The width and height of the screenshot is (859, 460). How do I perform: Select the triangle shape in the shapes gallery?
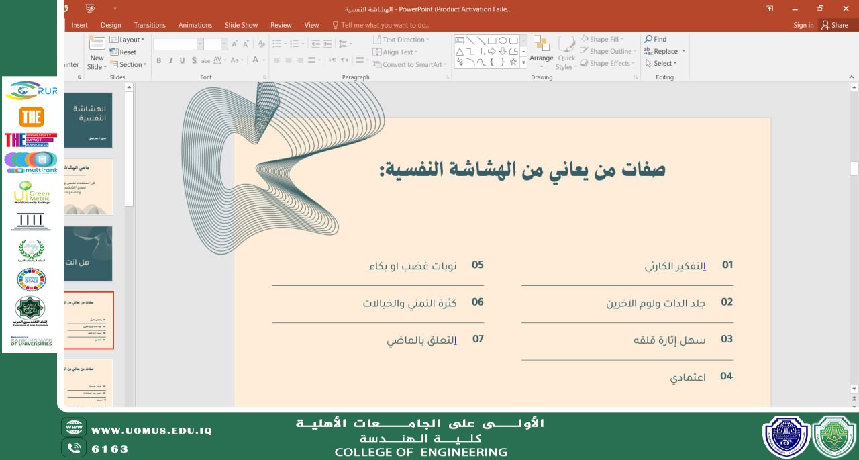(460, 52)
